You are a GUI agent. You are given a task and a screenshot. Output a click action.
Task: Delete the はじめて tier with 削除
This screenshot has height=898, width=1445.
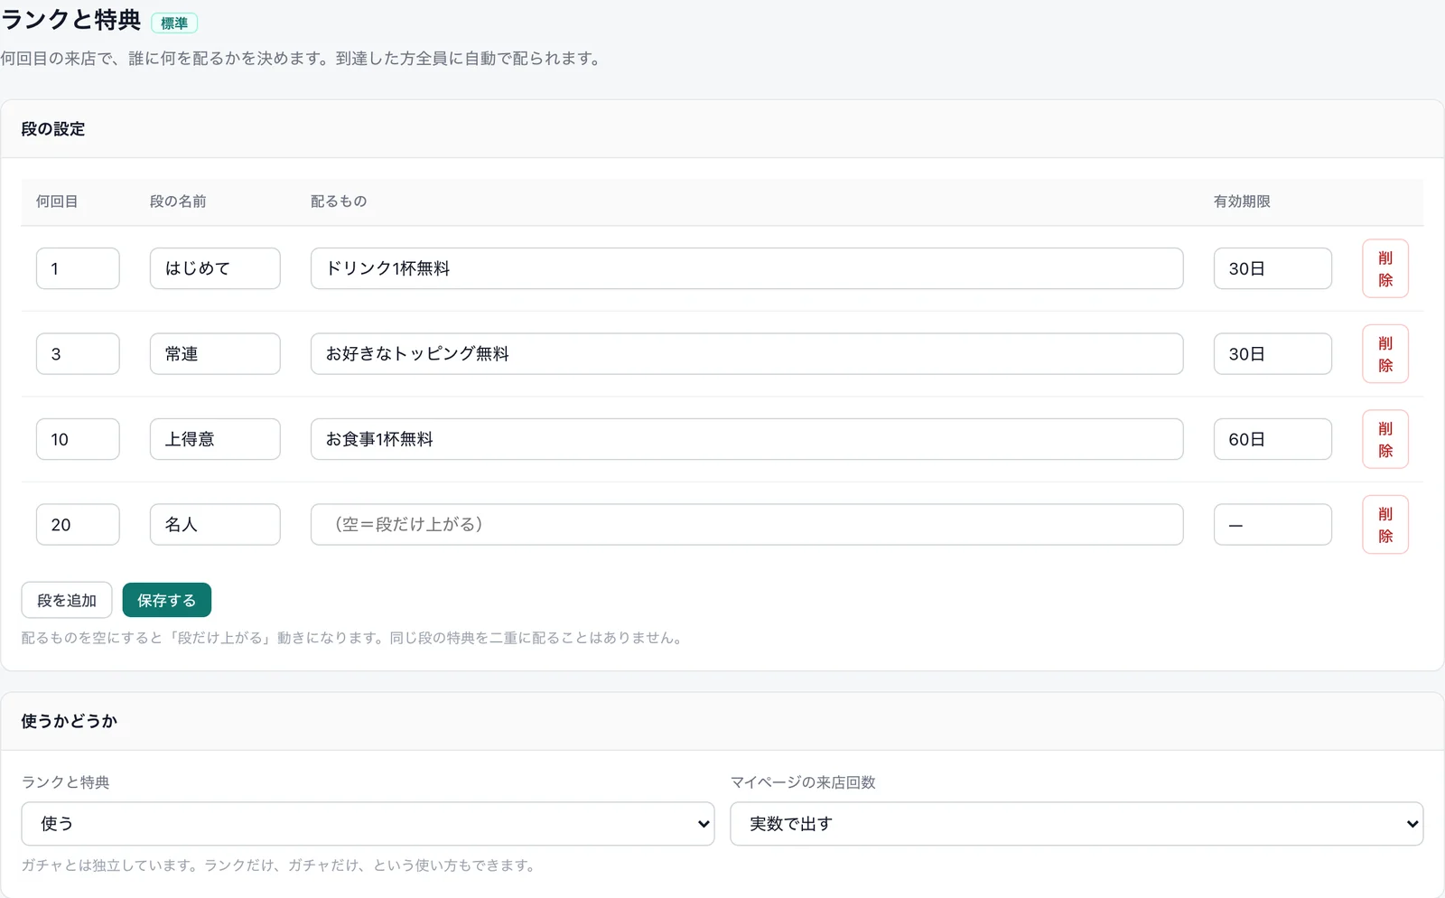point(1385,268)
